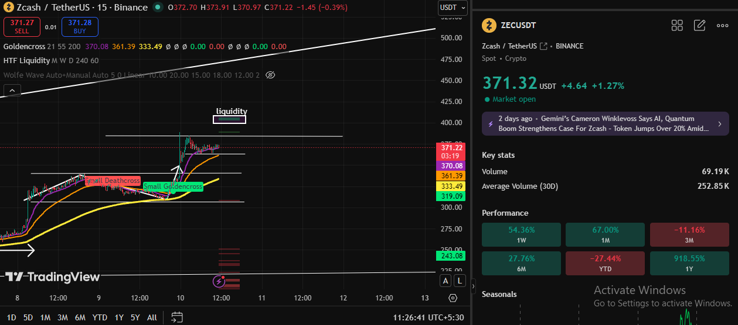This screenshot has height=325, width=738.
Task: Click the '10' date mark on time axis
Action: click(180, 298)
